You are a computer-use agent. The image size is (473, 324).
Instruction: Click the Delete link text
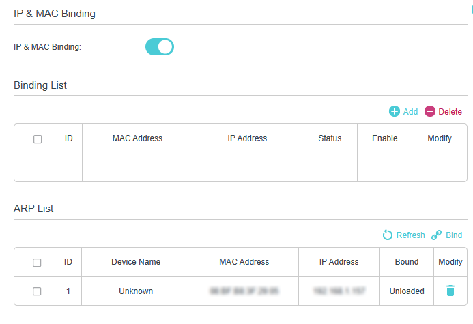pyautogui.click(x=450, y=111)
